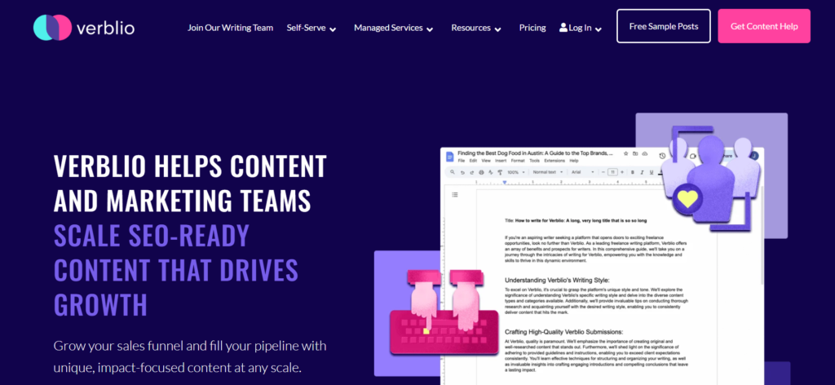
Task: Expand the Self-Serve menu
Action: coord(311,29)
